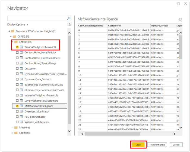Click table icon next to InterestAffinityFromMicrosoft
This screenshot has width=190, height=152.
click(x=21, y=95)
